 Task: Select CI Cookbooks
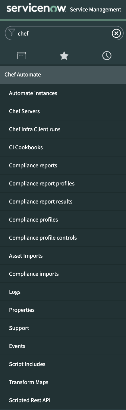point(63,148)
